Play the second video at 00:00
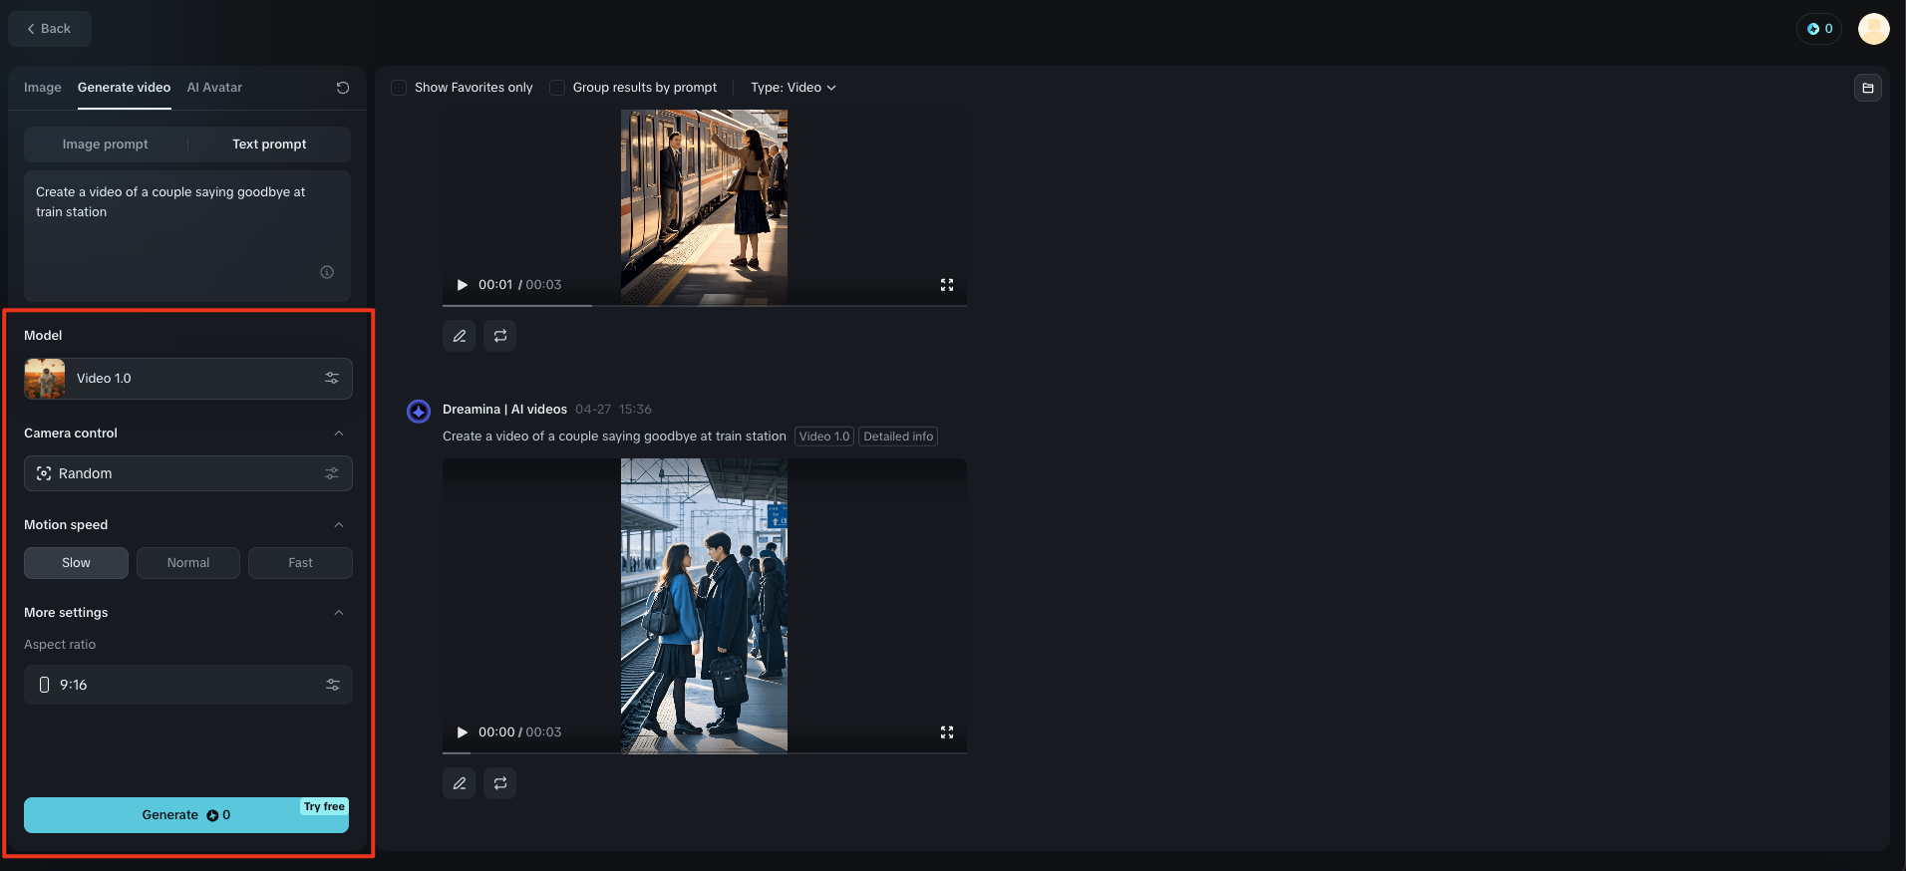 tap(463, 732)
